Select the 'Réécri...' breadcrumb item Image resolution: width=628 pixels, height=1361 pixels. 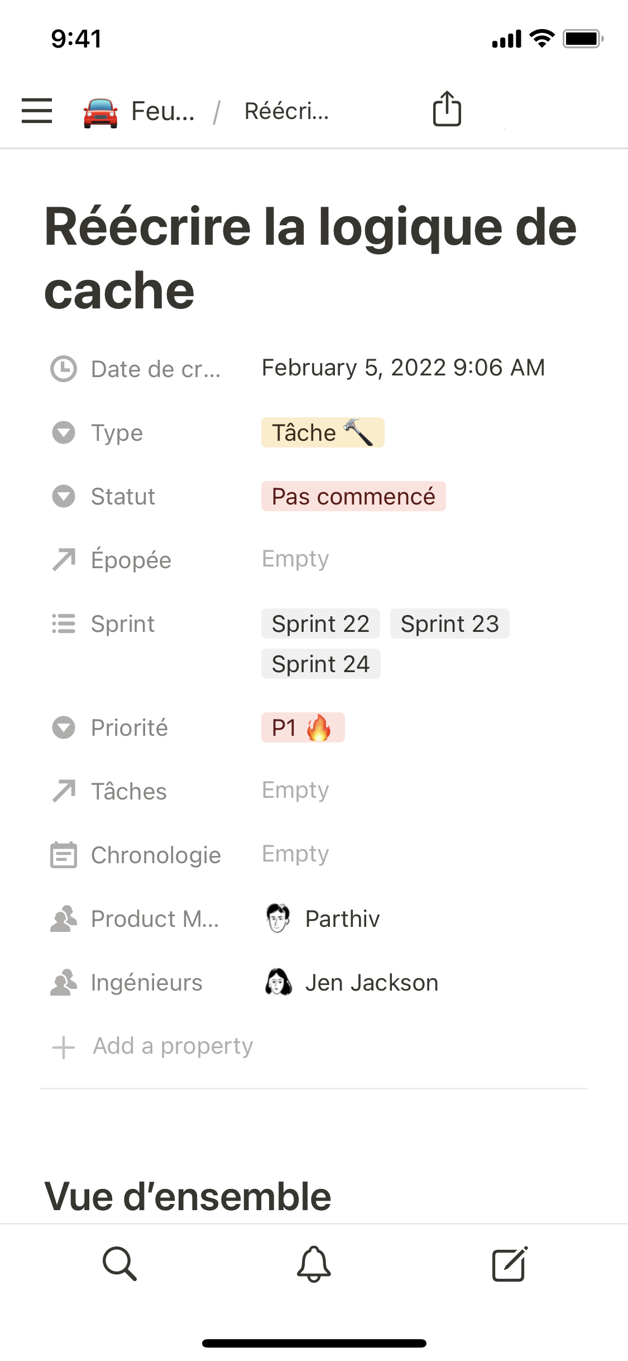point(286,111)
